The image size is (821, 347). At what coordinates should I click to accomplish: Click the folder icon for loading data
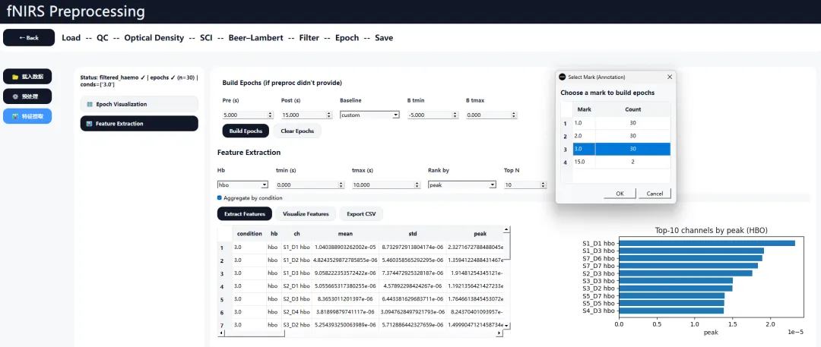coord(16,77)
